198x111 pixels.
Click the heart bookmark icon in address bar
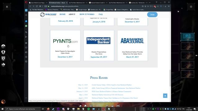pos(151,6)
